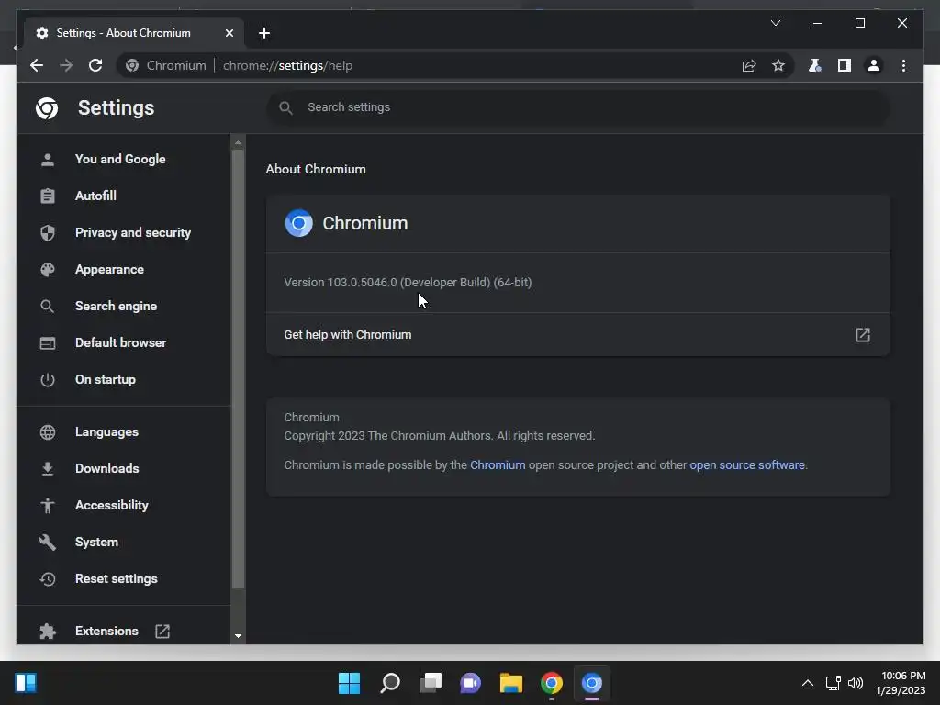Click the Chromium site info icon in address bar
The width and height of the screenshot is (940, 705).
coord(132,65)
